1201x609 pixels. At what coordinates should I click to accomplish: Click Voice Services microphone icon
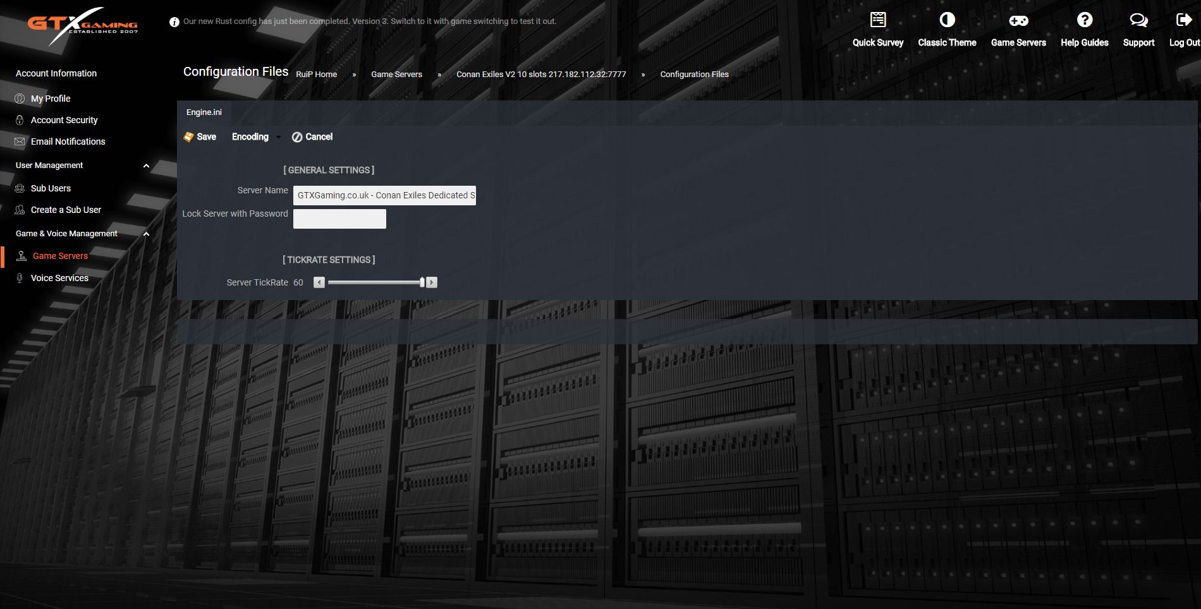point(20,278)
